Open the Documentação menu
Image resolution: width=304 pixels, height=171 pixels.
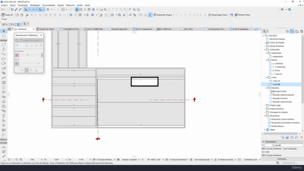click(48, 5)
